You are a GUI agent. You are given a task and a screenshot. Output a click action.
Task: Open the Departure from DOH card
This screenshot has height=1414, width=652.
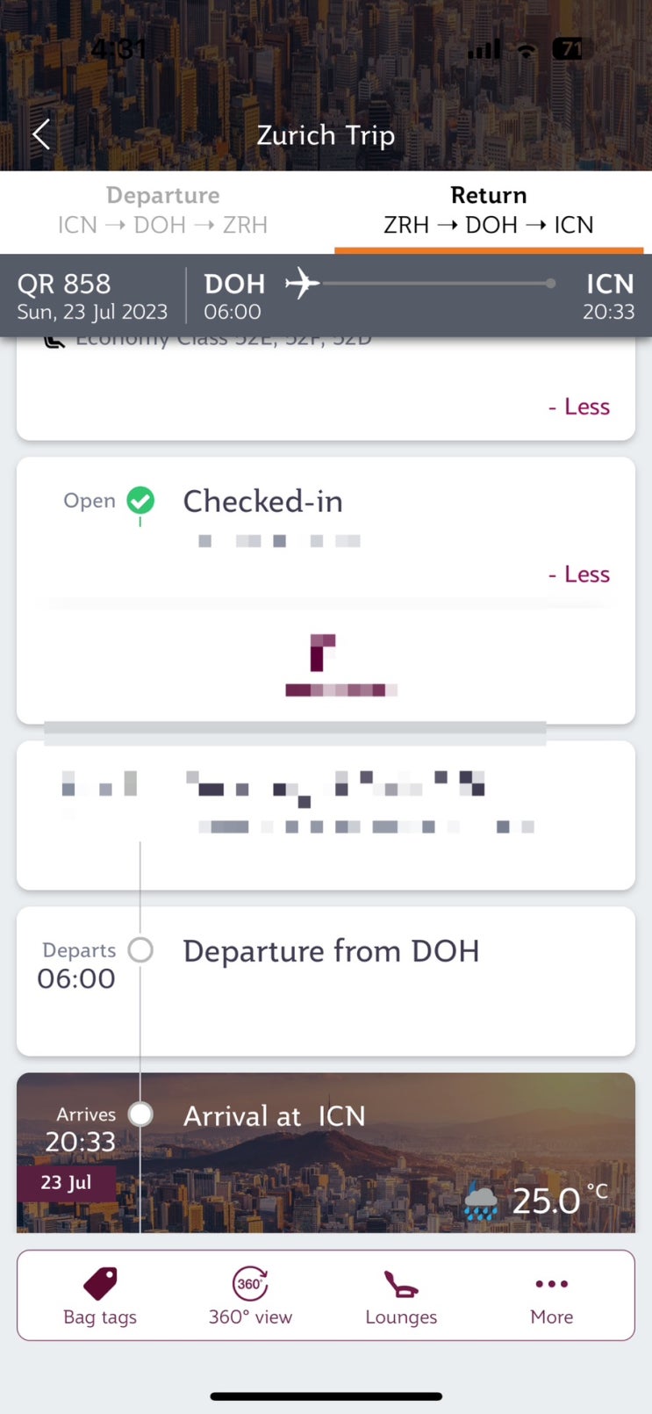[386, 981]
